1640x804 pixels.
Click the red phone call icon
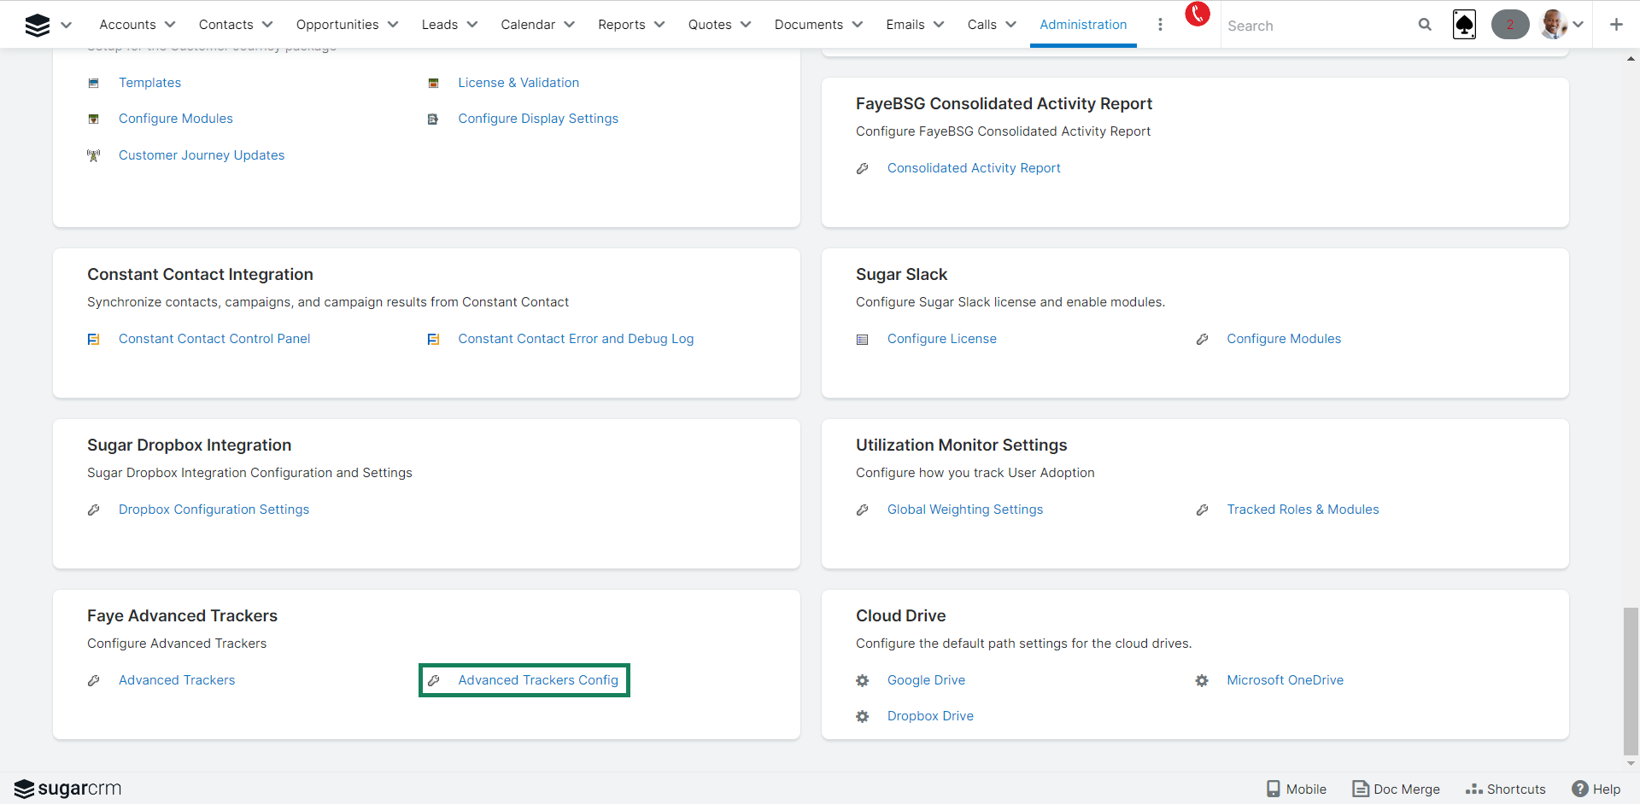[x=1197, y=14]
